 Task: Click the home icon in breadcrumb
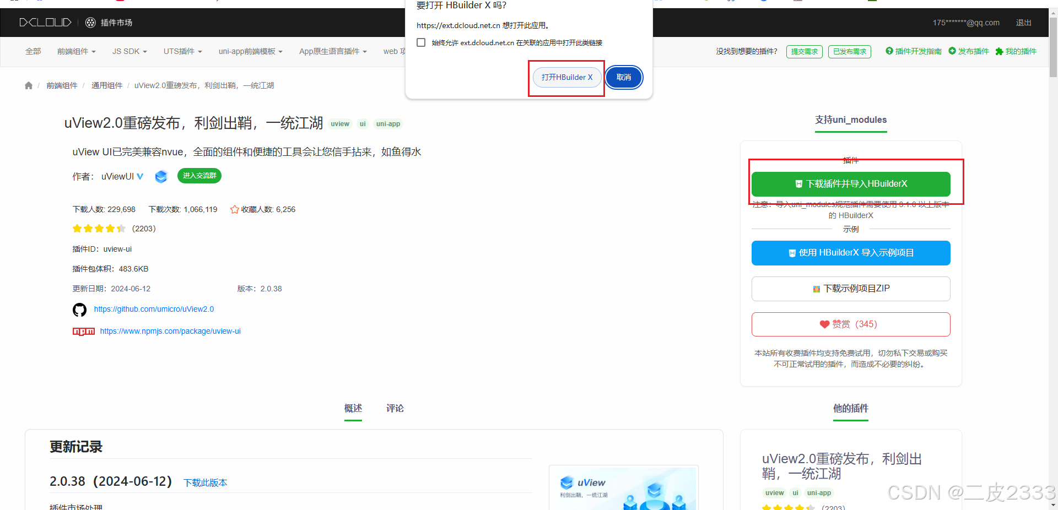point(29,85)
